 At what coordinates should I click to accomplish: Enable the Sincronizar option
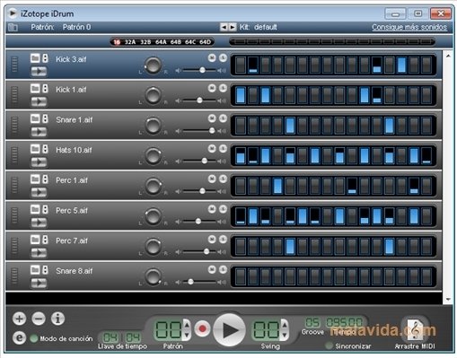(x=329, y=345)
